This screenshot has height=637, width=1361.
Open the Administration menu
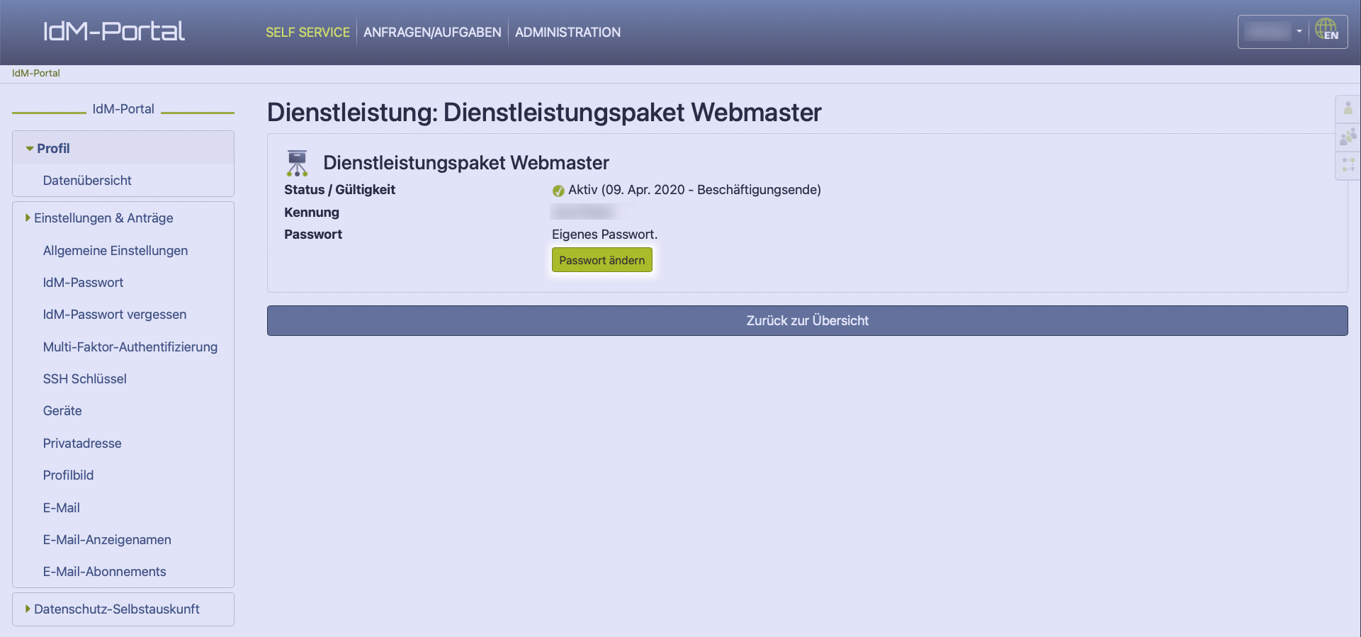(x=567, y=33)
